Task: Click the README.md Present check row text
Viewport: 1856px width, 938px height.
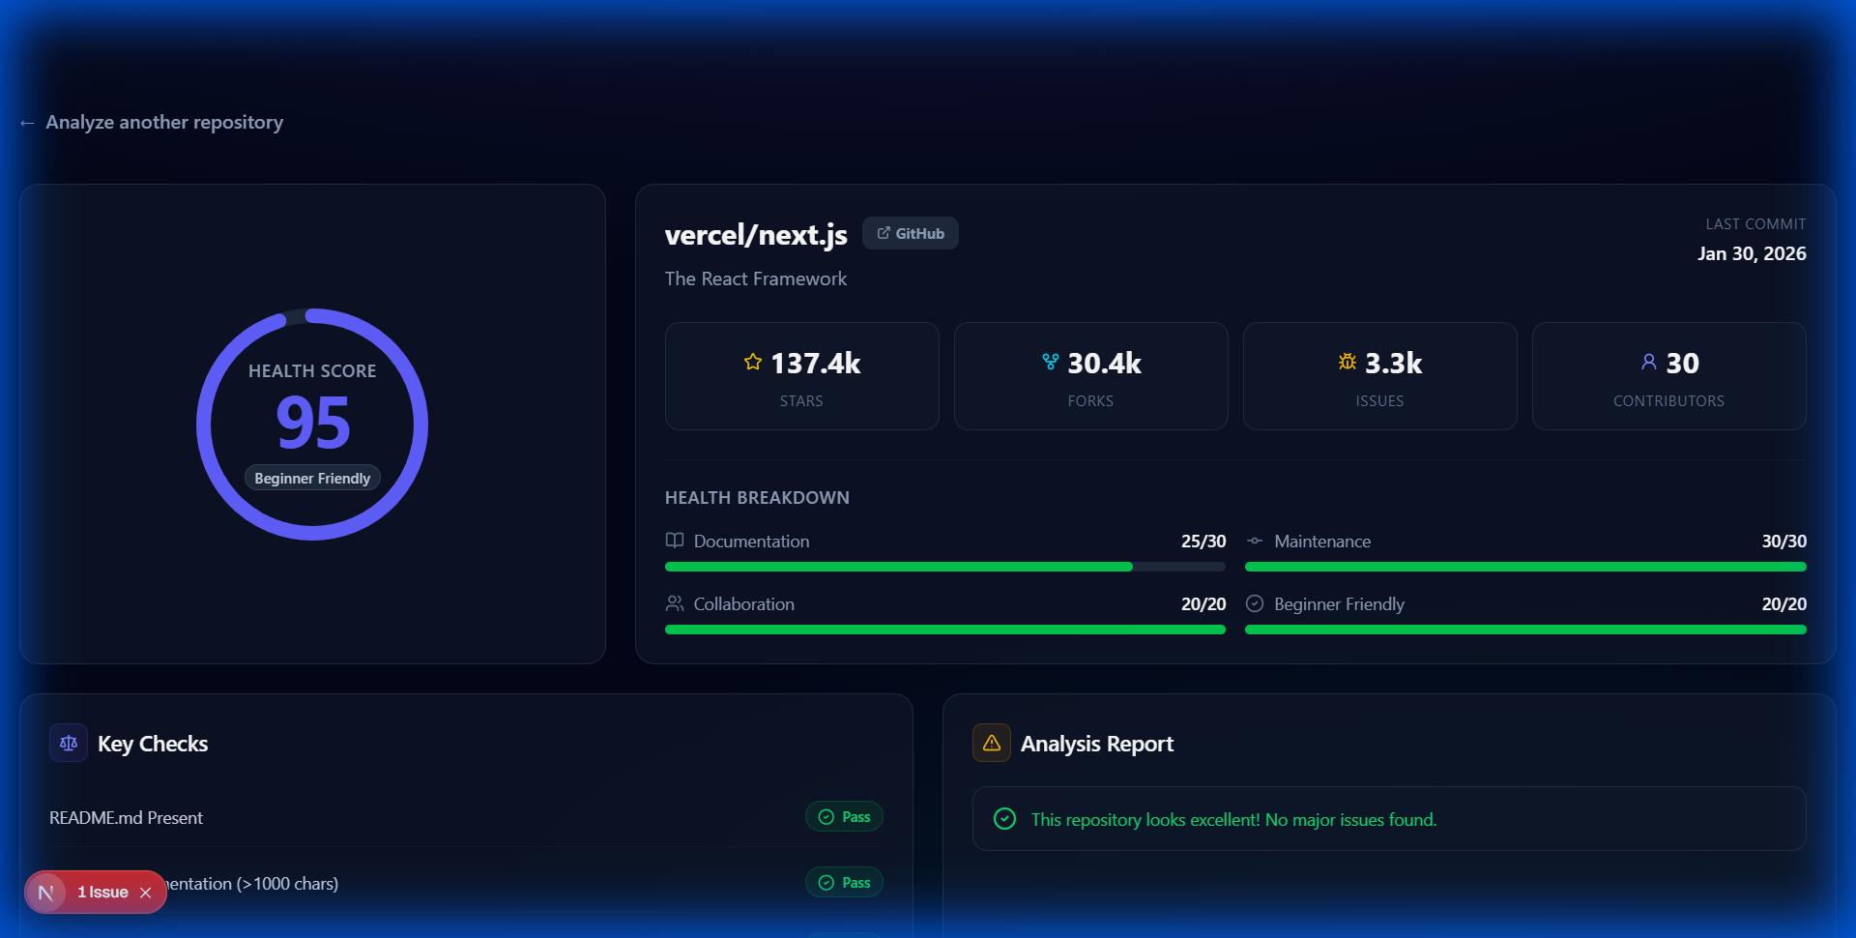Action: (126, 817)
